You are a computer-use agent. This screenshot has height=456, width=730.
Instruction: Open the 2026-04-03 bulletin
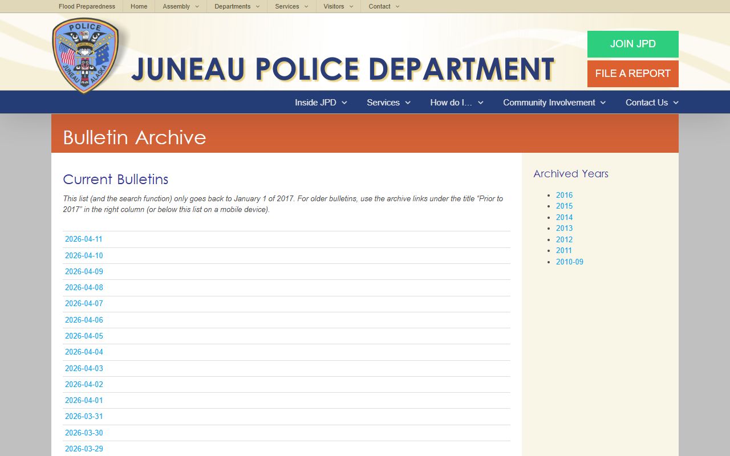84,368
